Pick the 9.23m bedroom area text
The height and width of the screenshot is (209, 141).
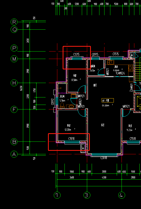(130, 130)
